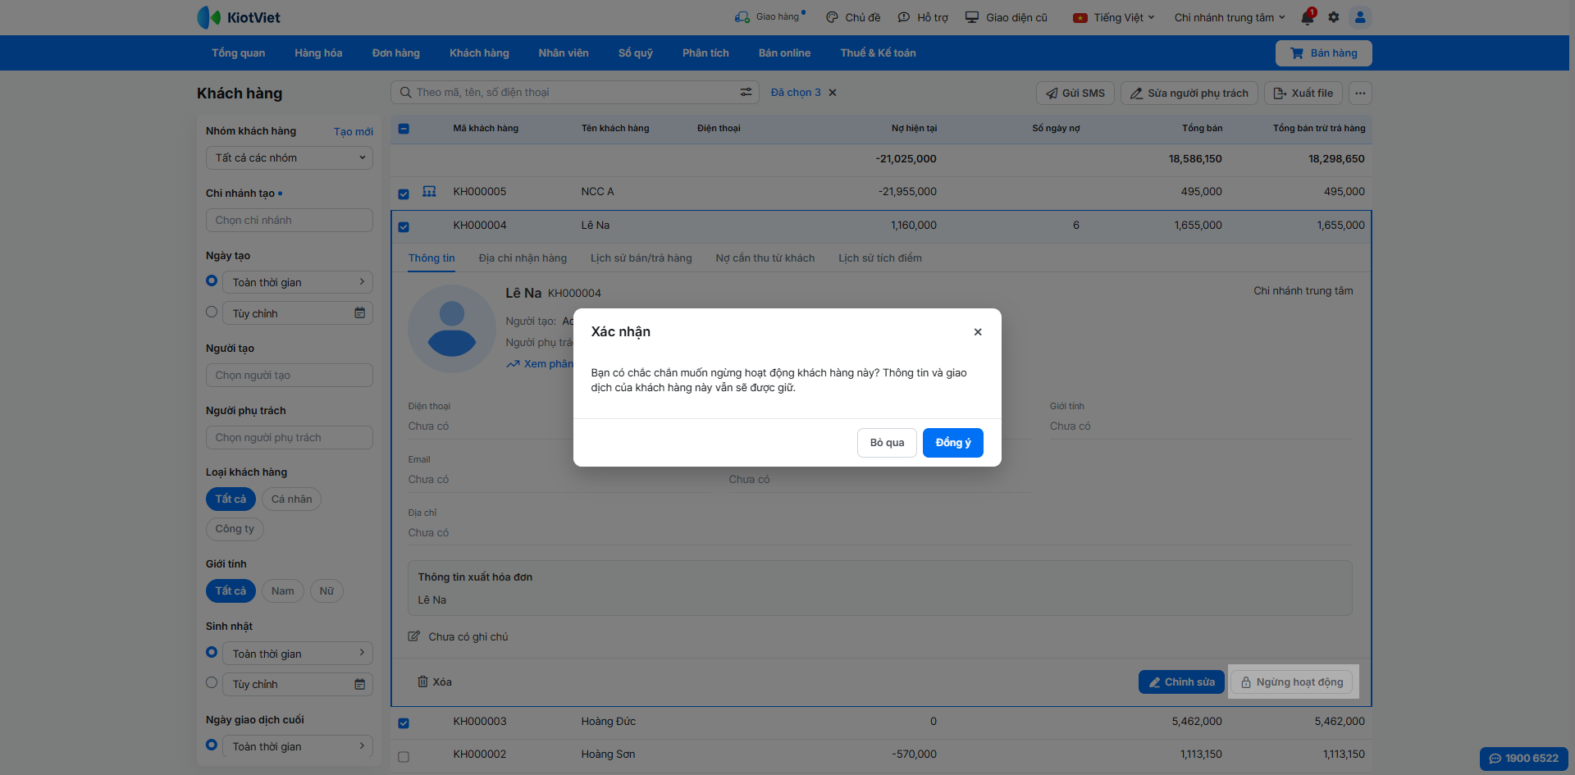Screen dimensions: 1575x775
Task: Uncheck the KH000004 row checkbox
Action: (404, 227)
